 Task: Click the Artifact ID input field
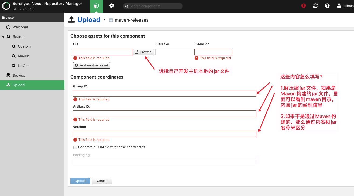point(165,114)
